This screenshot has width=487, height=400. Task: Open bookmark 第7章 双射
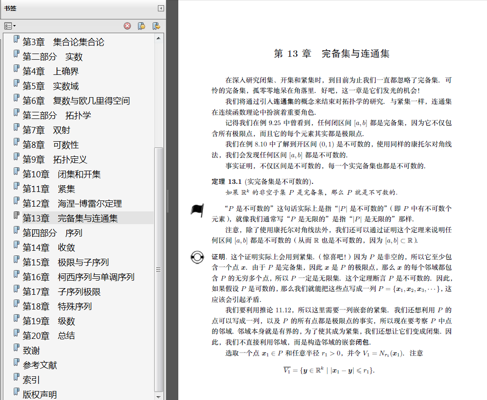pyautogui.click(x=46, y=130)
